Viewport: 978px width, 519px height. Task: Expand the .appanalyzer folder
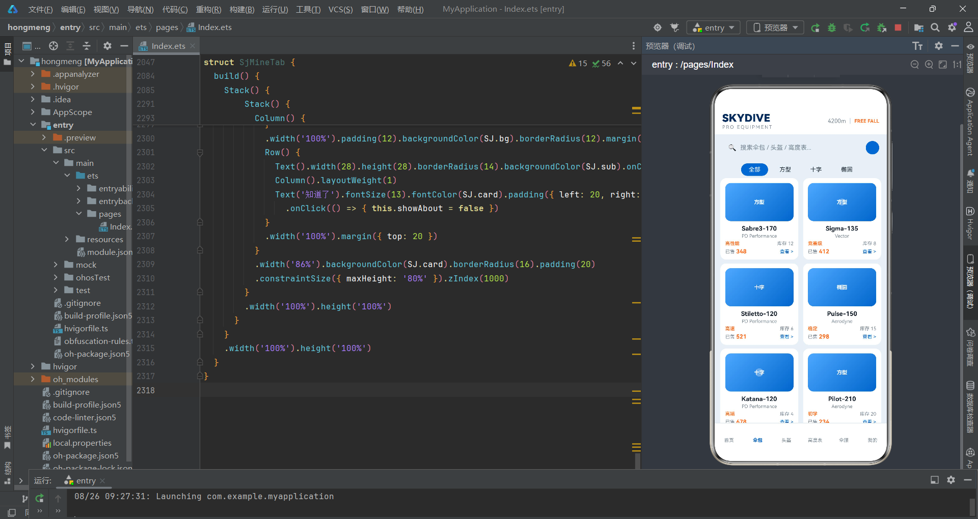tap(33, 74)
